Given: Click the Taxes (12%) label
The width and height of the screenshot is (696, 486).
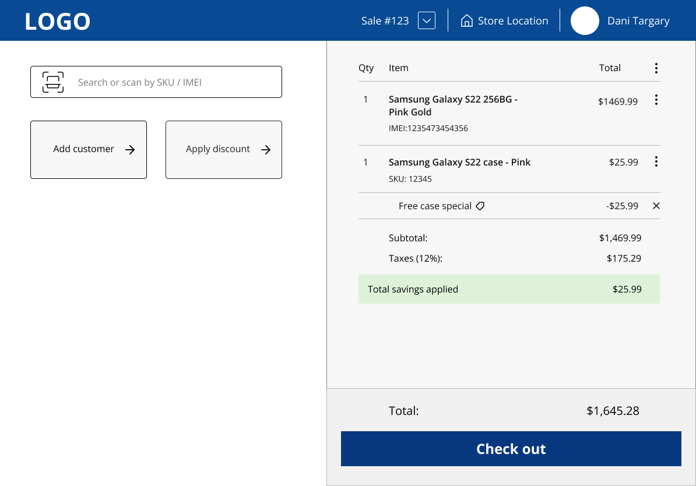Looking at the screenshot, I should 416,258.
